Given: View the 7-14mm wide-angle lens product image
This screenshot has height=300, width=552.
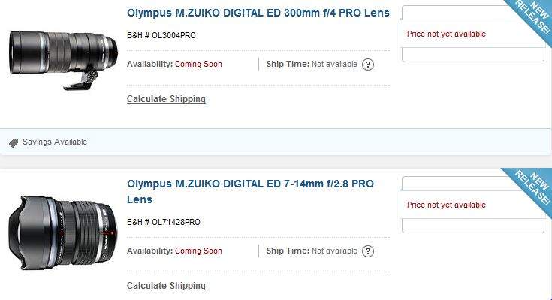Looking at the screenshot, I should tap(63, 232).
